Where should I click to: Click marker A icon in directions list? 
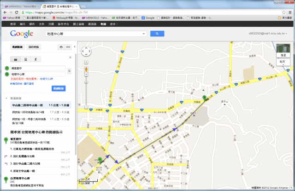[6, 140]
